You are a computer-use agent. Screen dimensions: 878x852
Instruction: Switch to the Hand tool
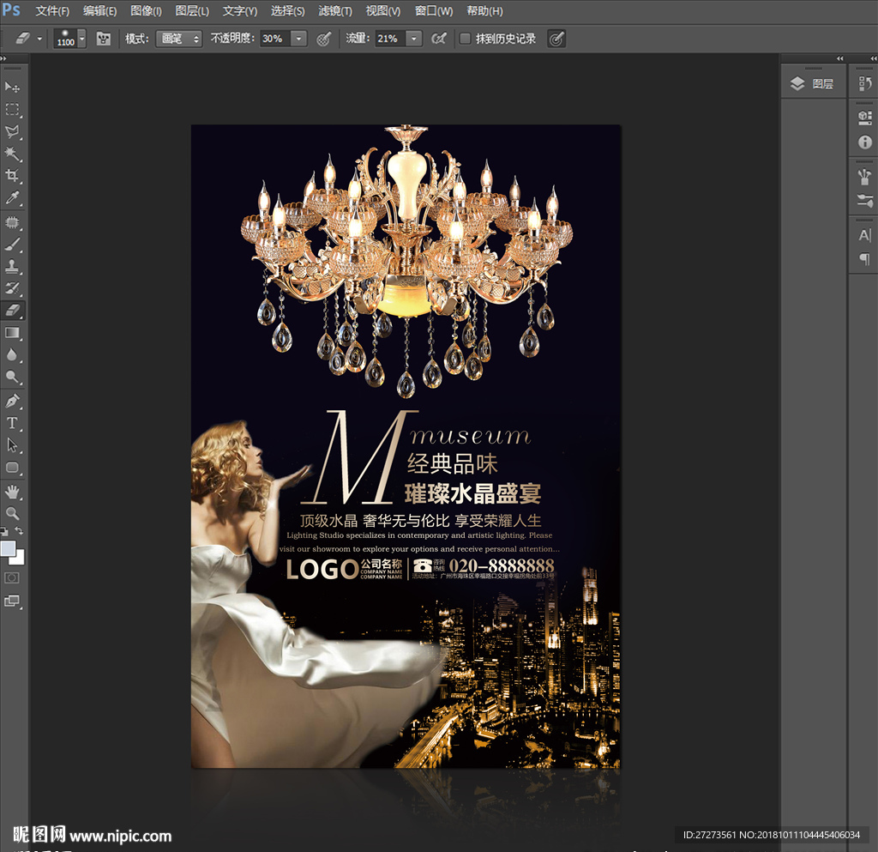(13, 491)
